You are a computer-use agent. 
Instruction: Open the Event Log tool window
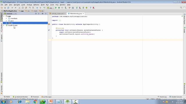[x=162, y=97]
